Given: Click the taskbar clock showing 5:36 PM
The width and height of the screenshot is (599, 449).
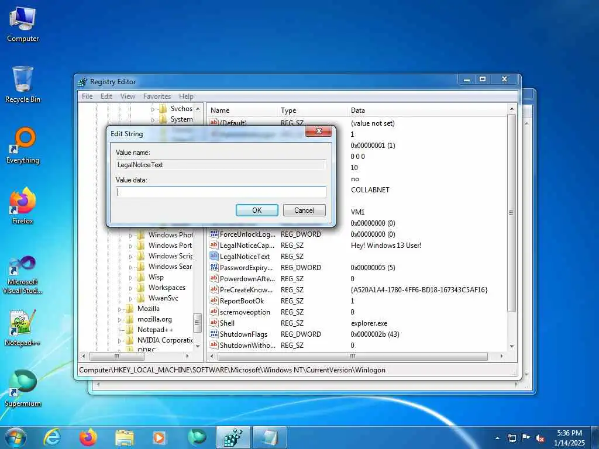Looking at the screenshot, I should (x=570, y=437).
